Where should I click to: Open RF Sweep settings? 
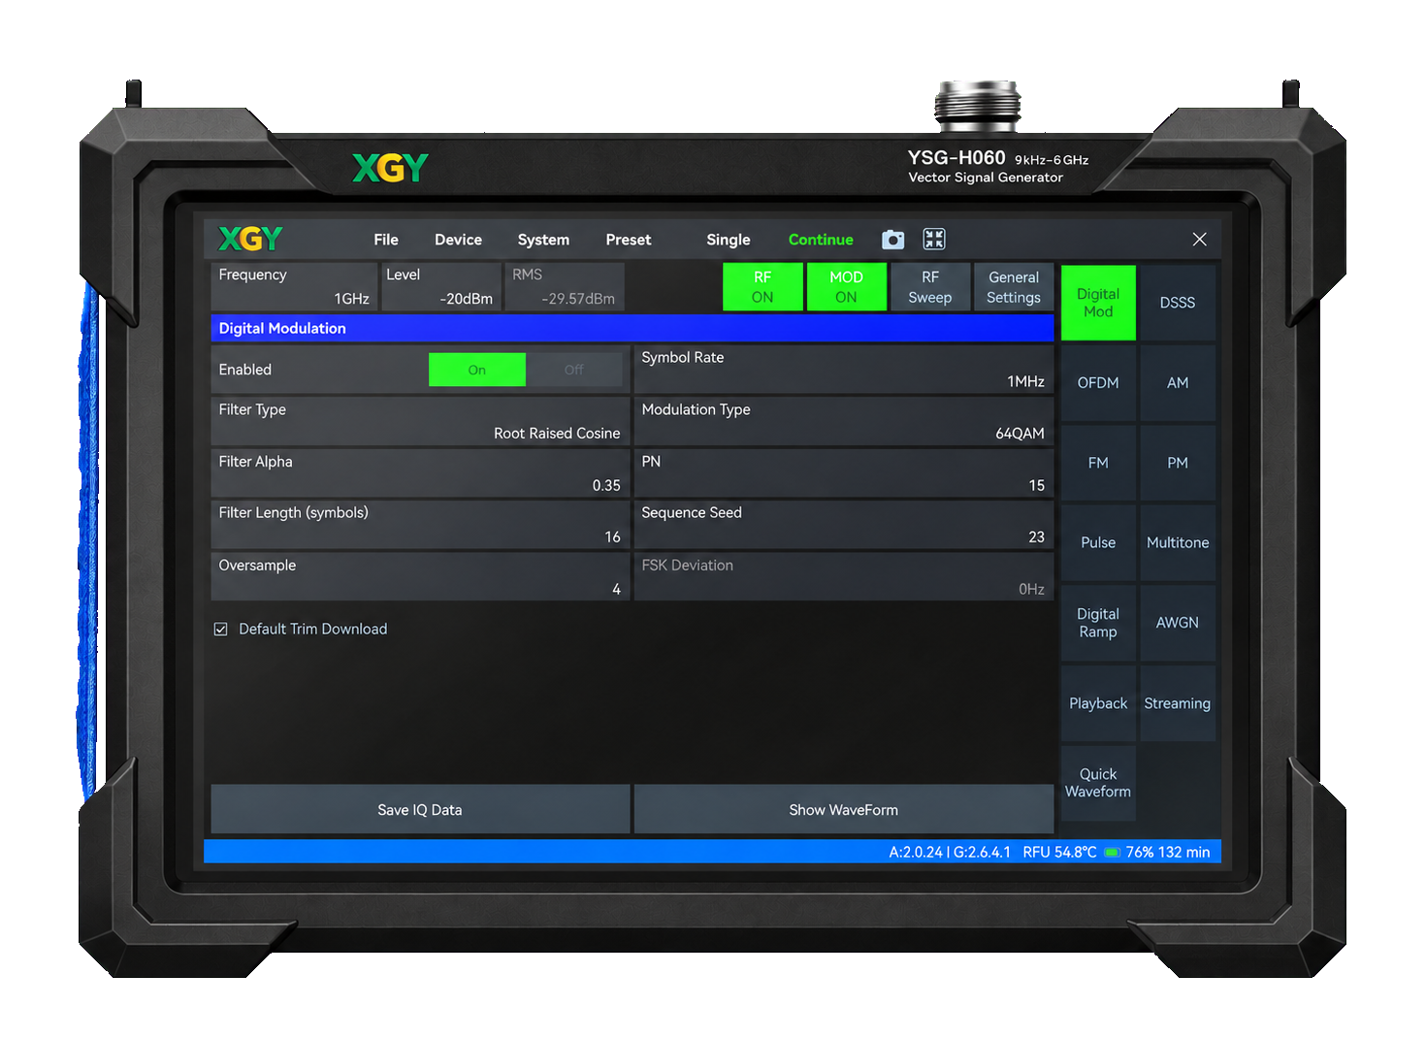930,287
